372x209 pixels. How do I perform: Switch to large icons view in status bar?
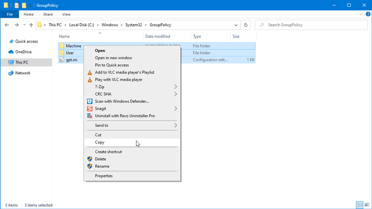(367, 205)
